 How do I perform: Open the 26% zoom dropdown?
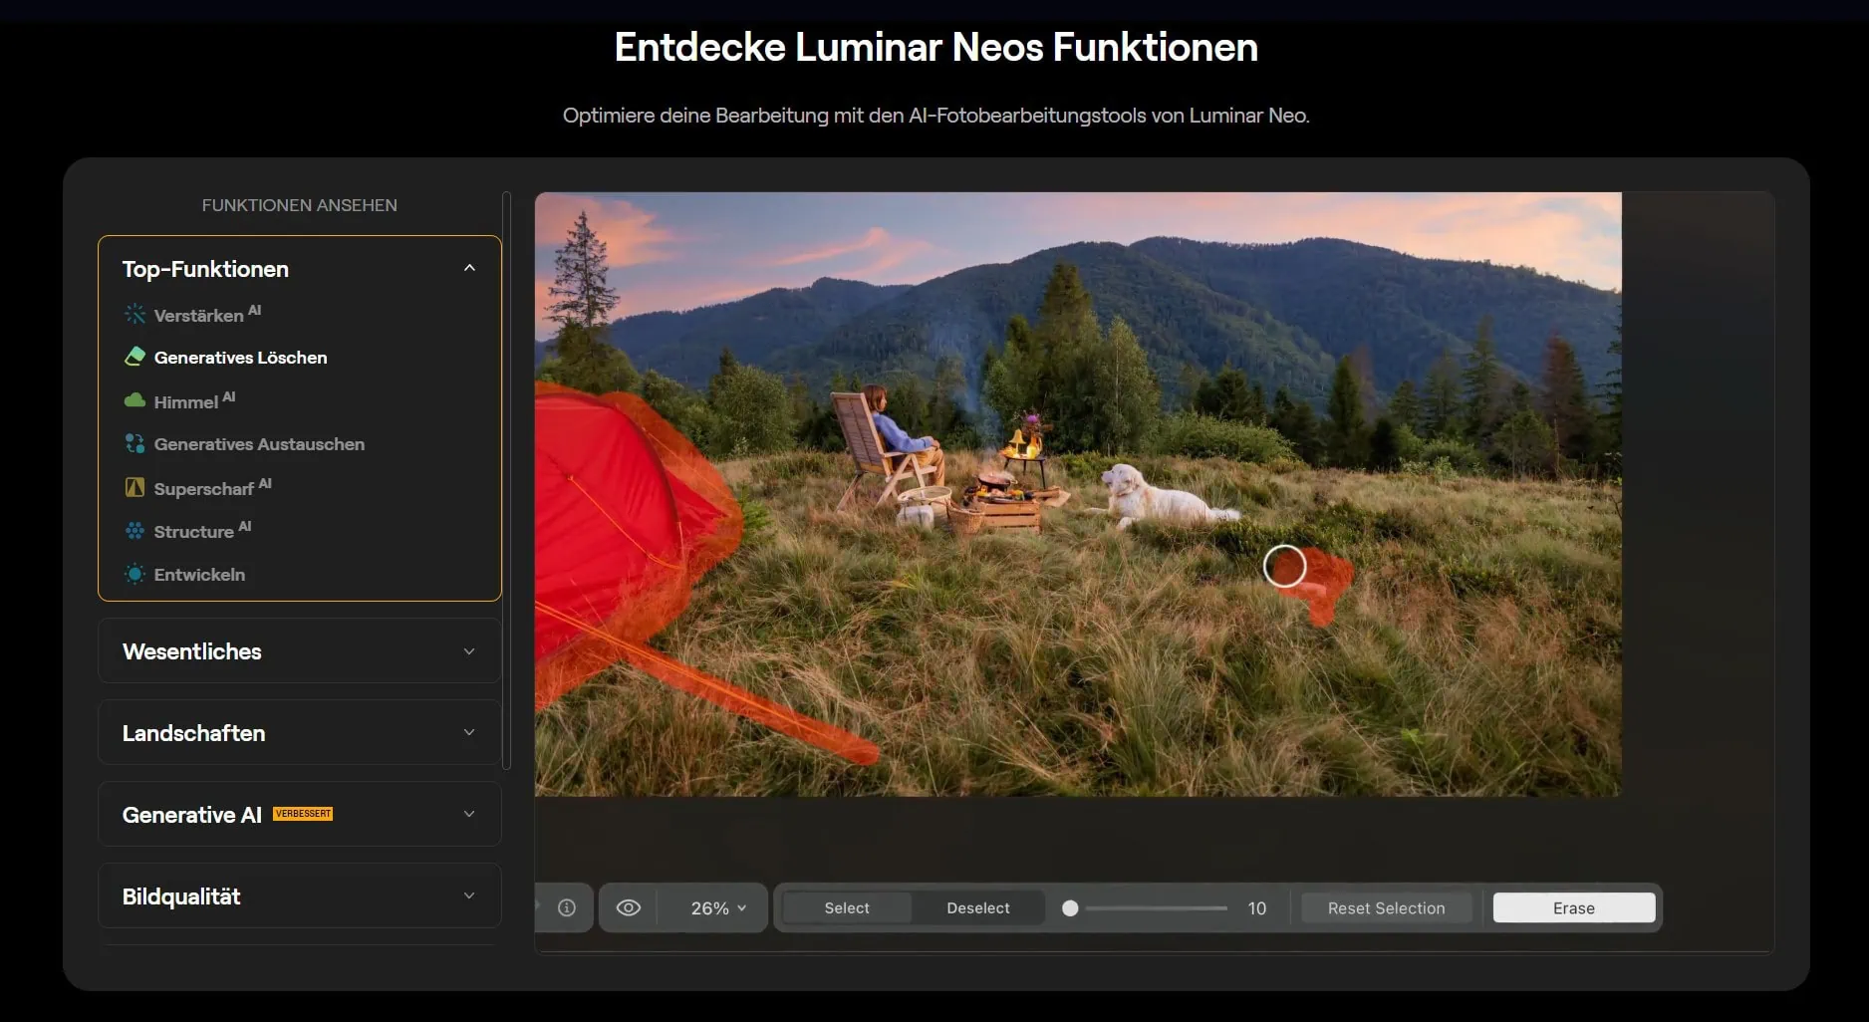718,907
